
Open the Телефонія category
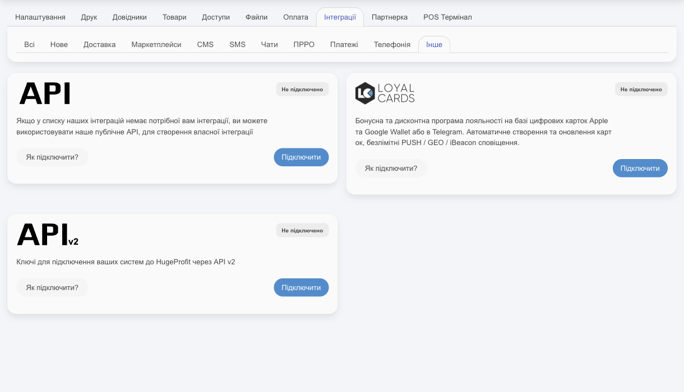[x=392, y=45]
